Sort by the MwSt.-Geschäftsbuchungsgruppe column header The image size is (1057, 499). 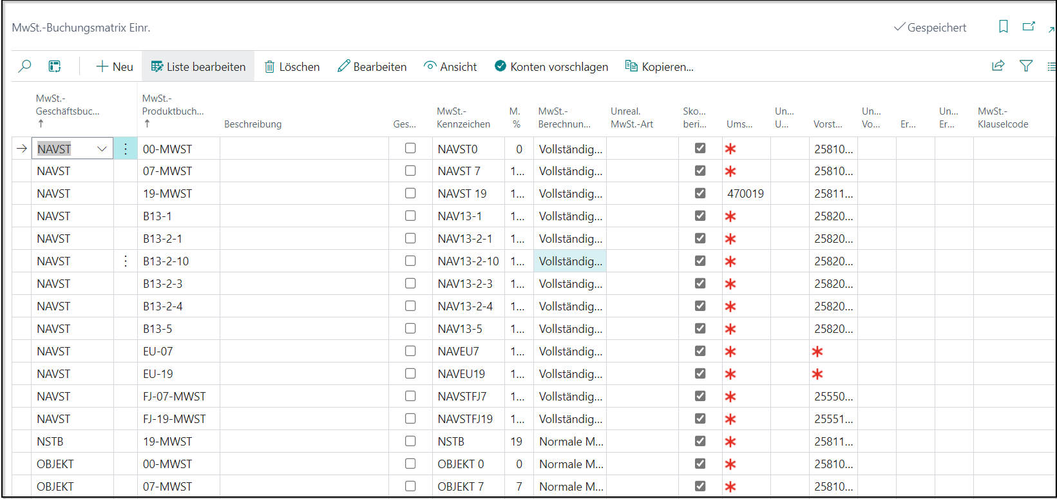click(x=67, y=111)
